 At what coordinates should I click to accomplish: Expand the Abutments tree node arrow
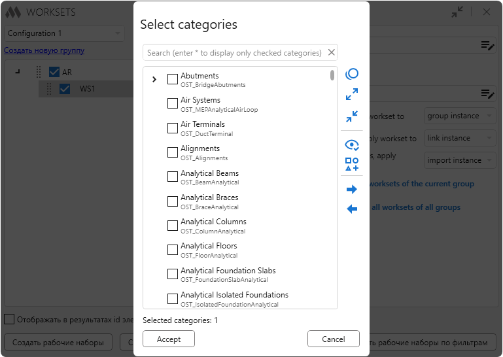pyautogui.click(x=154, y=79)
